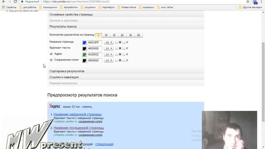The image size is (265, 149).
Task: Select 20 results per page
Action: pyautogui.click(x=122, y=35)
